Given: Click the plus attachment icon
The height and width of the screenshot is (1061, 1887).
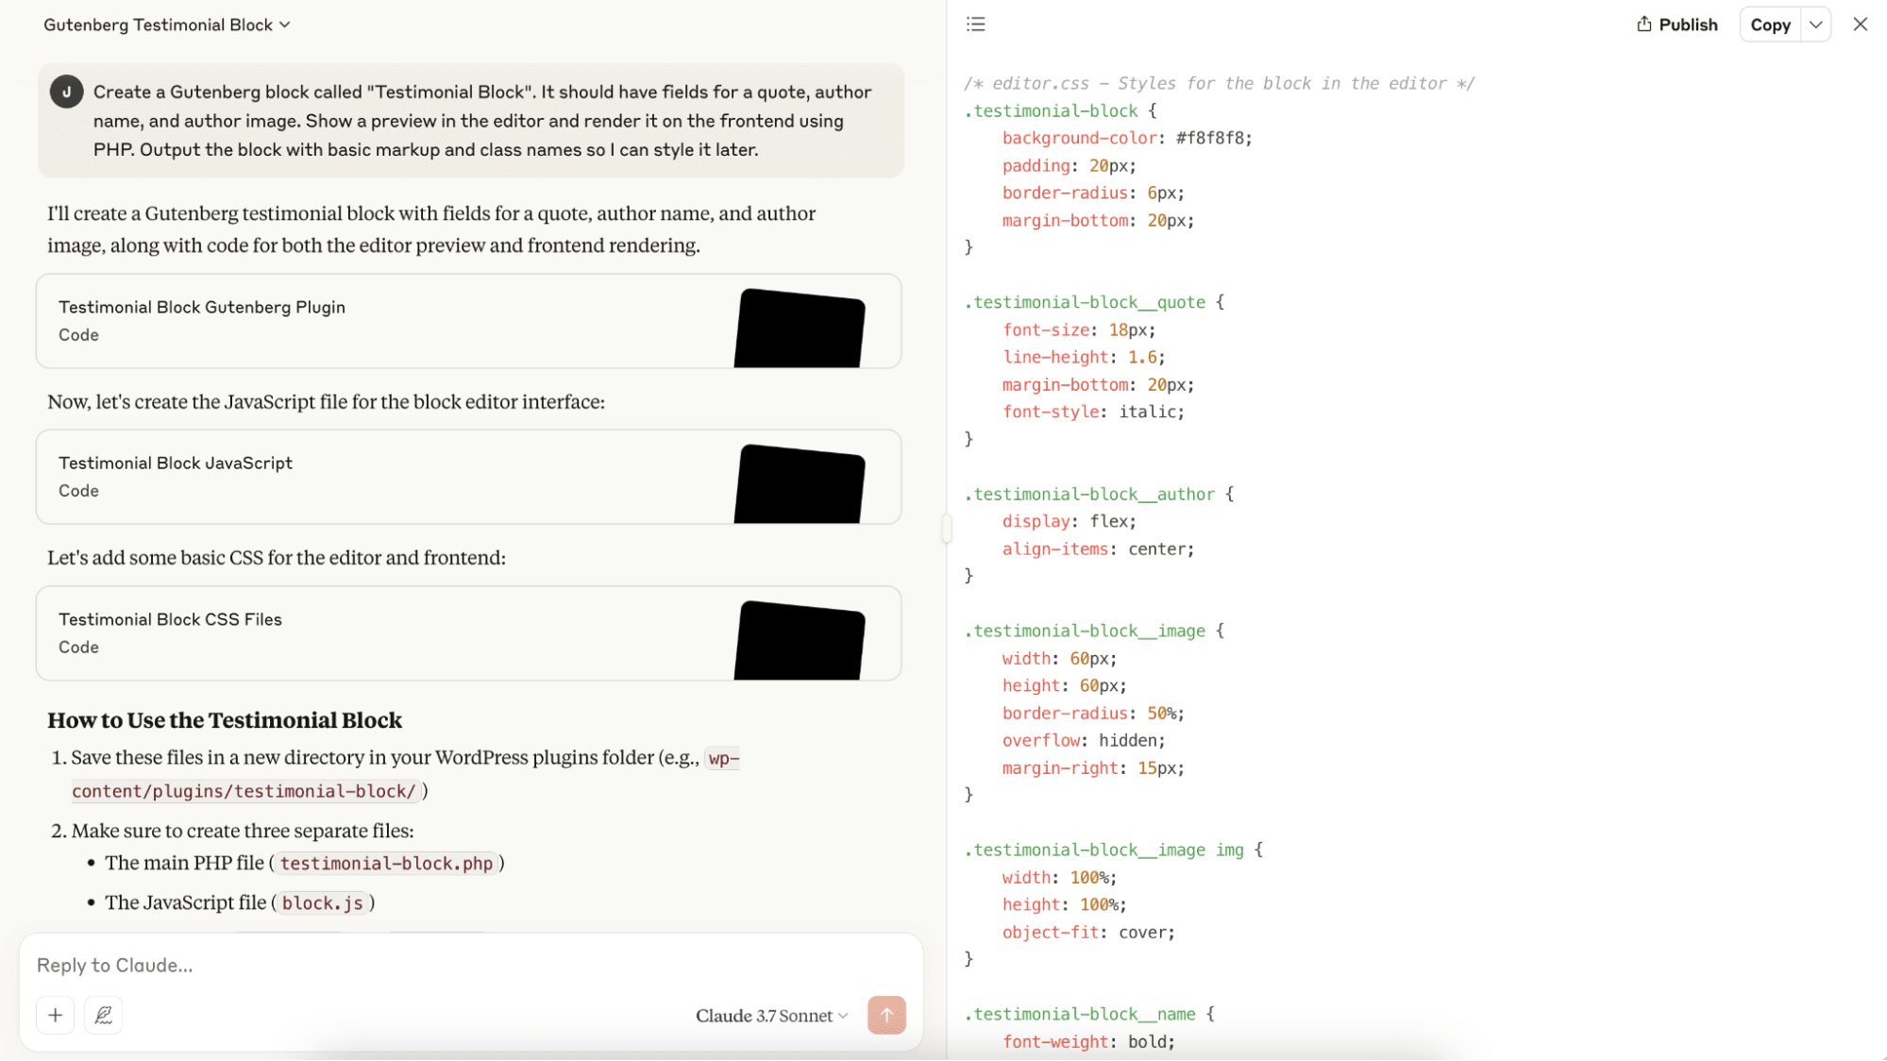Looking at the screenshot, I should pos(55,1016).
